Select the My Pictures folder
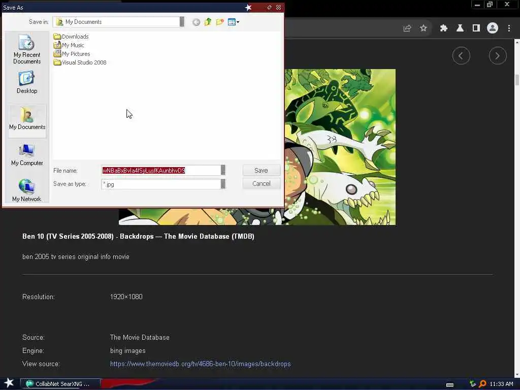The width and height of the screenshot is (520, 390). [x=72, y=54]
